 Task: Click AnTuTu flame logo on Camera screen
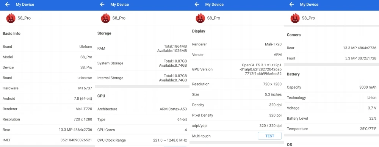pyautogui.click(x=295, y=18)
